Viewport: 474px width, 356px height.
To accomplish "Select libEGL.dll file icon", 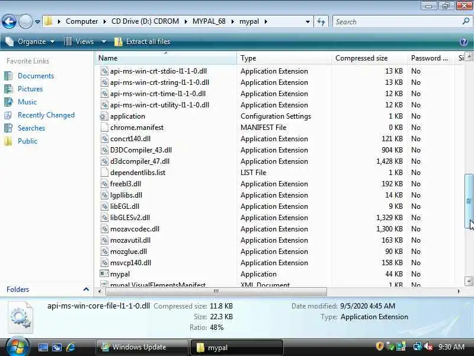I will pos(104,206).
